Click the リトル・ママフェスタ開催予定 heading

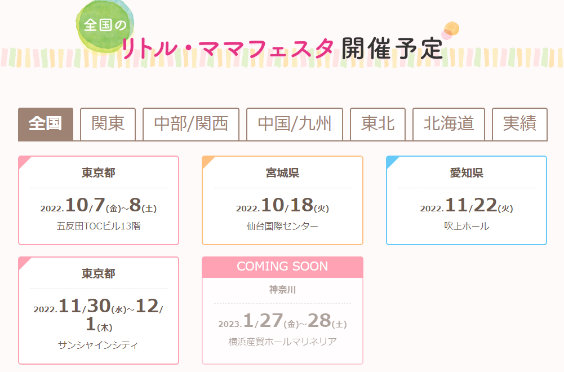[x=282, y=48]
